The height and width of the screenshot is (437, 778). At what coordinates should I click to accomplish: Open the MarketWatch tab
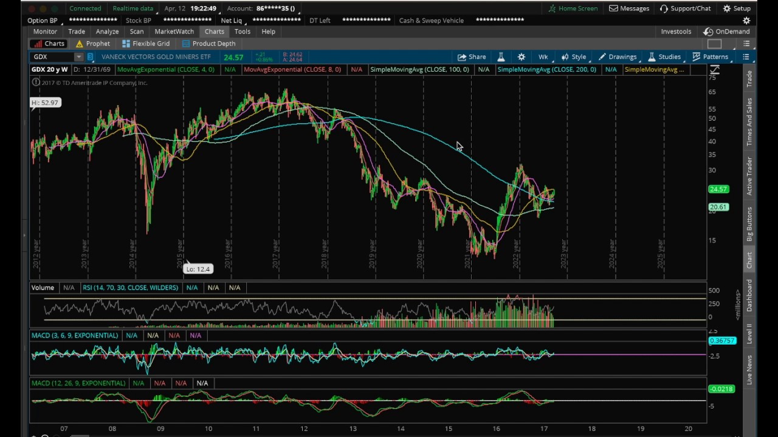coord(174,32)
